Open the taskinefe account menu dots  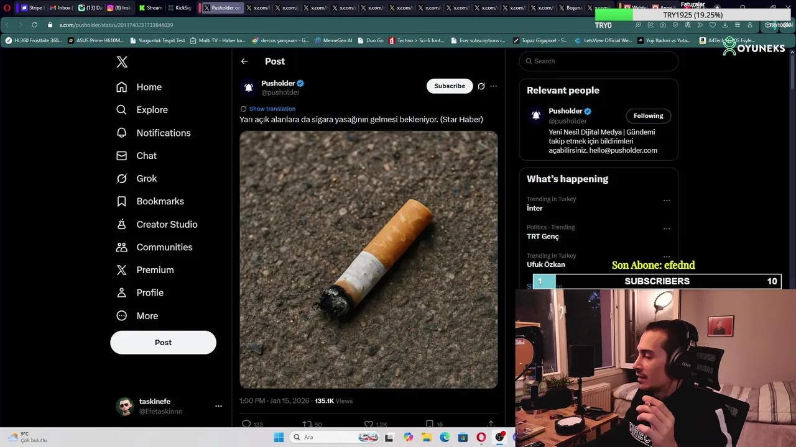[x=218, y=406]
